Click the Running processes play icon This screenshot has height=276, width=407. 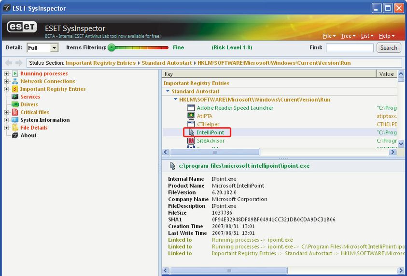click(15, 73)
